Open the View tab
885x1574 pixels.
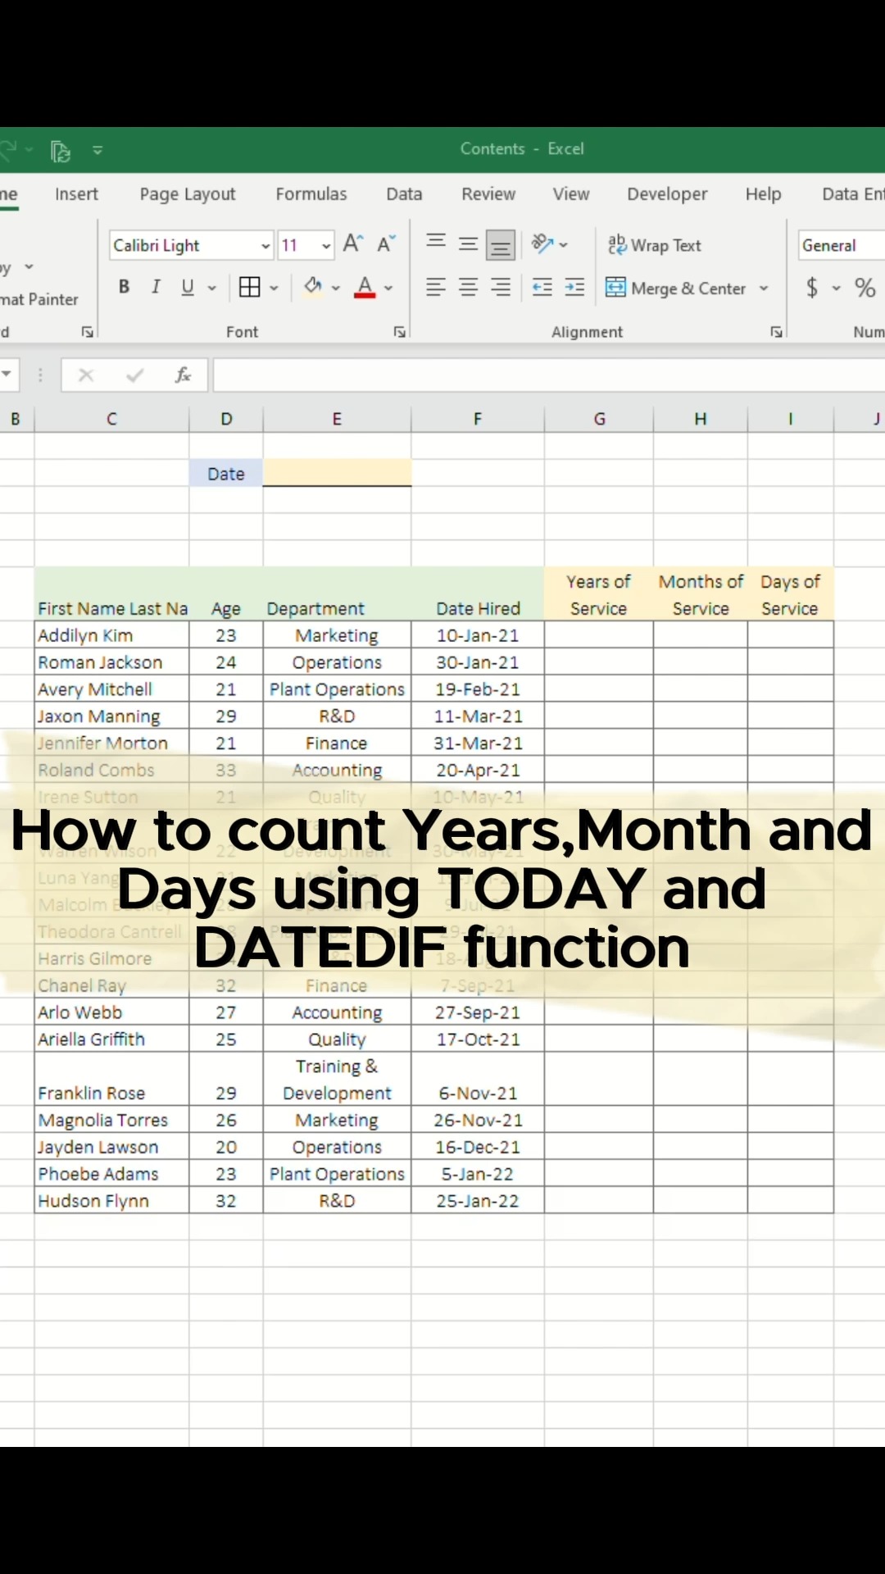(571, 194)
